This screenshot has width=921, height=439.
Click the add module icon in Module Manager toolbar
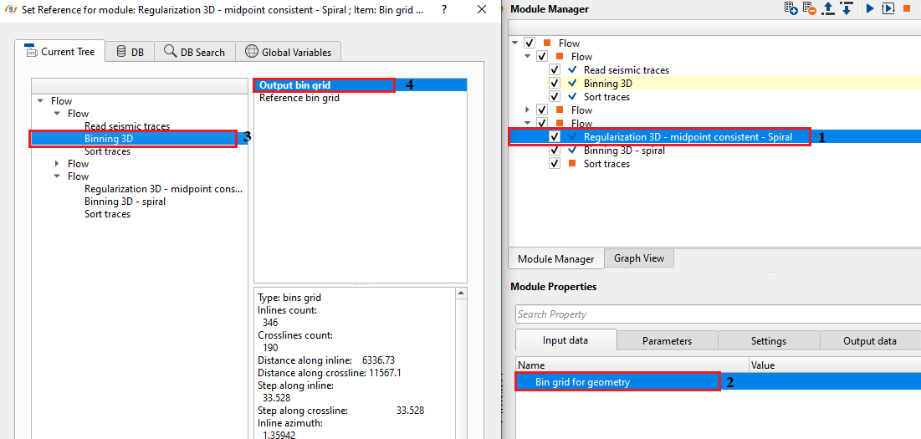click(x=791, y=8)
